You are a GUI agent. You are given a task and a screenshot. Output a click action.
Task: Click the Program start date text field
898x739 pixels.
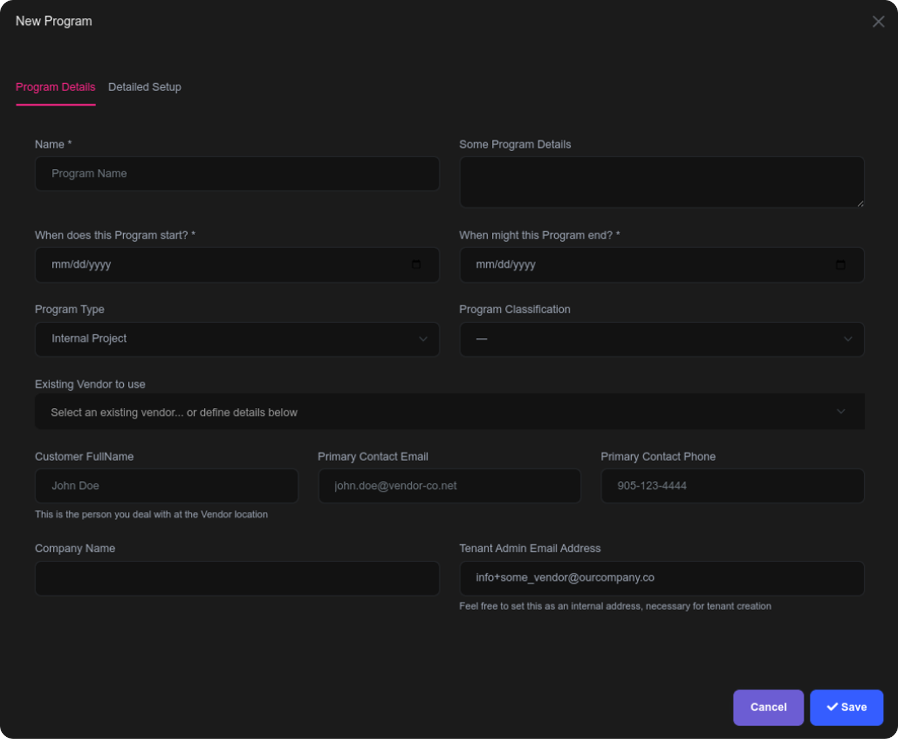214,265
